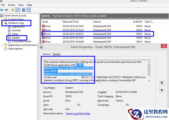This screenshot has width=169, height=120.
Task: Open the View menu
Action: (x=21, y=5)
